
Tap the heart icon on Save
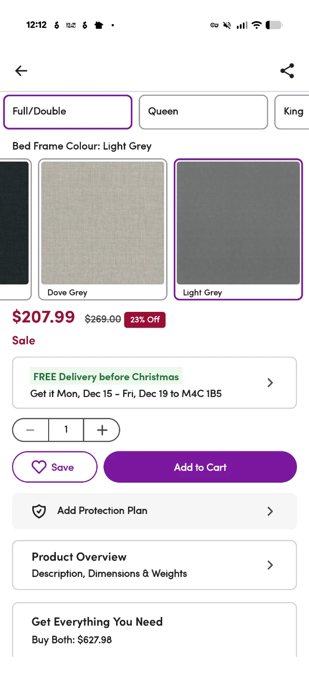pos(39,467)
